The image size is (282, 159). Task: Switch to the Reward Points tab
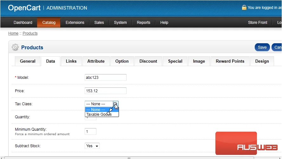tap(230, 61)
